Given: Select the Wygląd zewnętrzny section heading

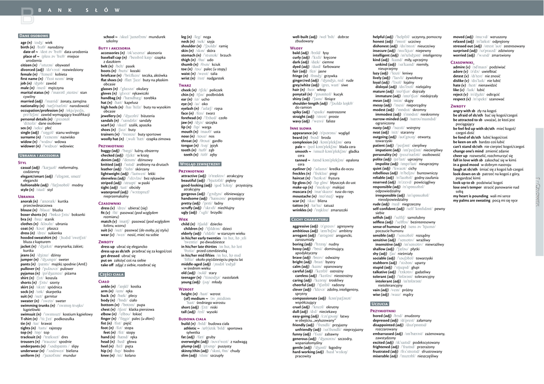Looking at the screenshot, I should pyautogui.click(x=200, y=164).
